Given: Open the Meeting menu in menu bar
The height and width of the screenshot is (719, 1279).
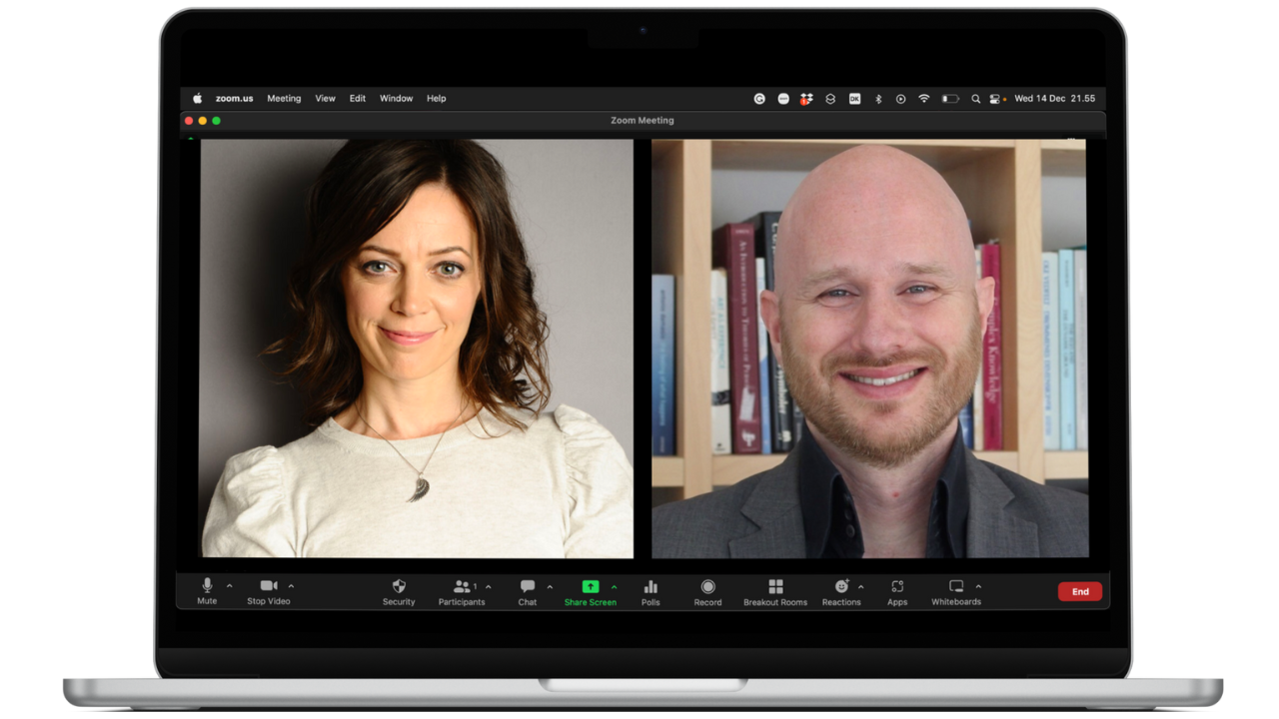Looking at the screenshot, I should pyautogui.click(x=284, y=99).
